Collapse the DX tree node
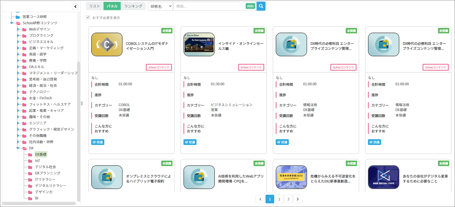The height and width of the screenshot is (207, 455). [18, 148]
